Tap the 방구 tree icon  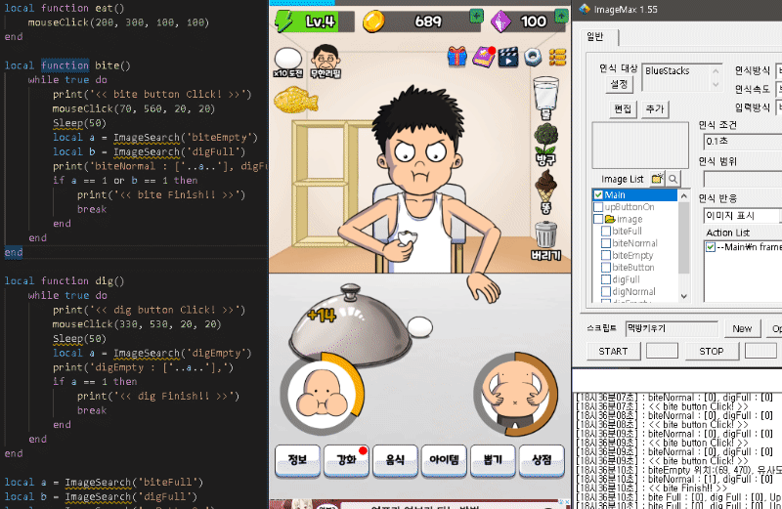545,145
